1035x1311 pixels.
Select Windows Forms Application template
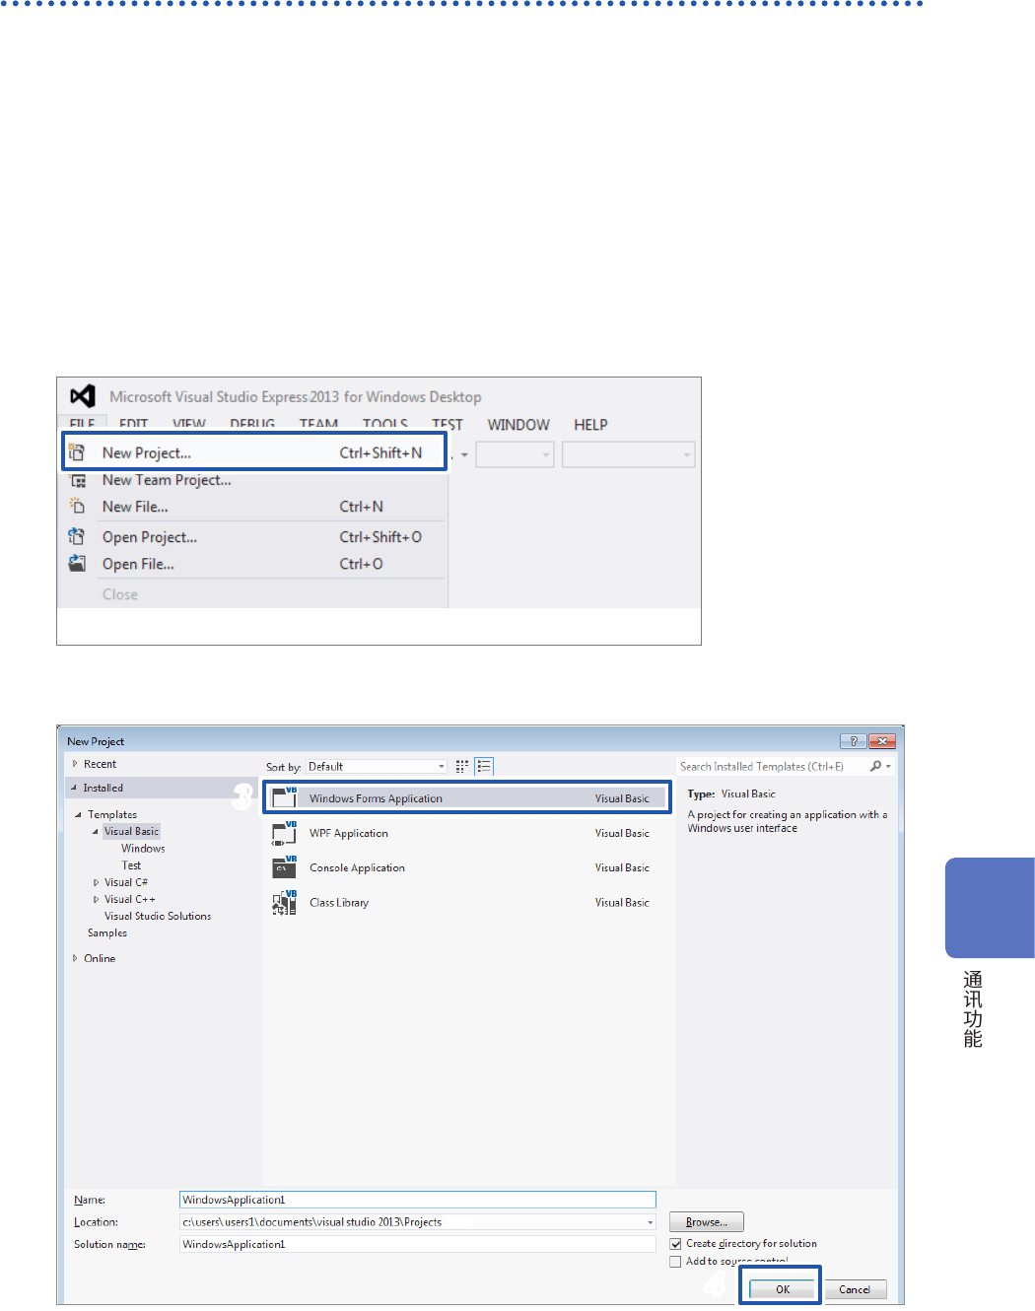tap(467, 798)
